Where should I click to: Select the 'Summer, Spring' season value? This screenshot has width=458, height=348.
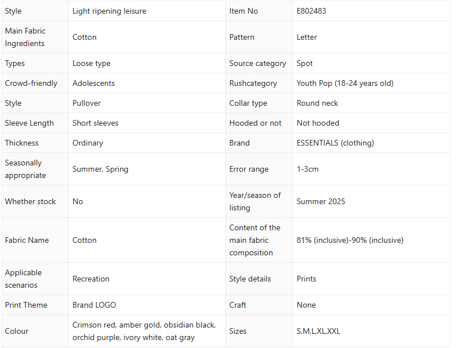point(100,169)
